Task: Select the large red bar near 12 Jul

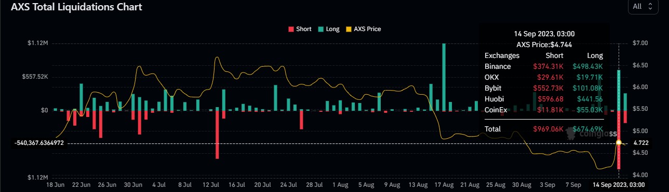Action: click(x=217, y=135)
